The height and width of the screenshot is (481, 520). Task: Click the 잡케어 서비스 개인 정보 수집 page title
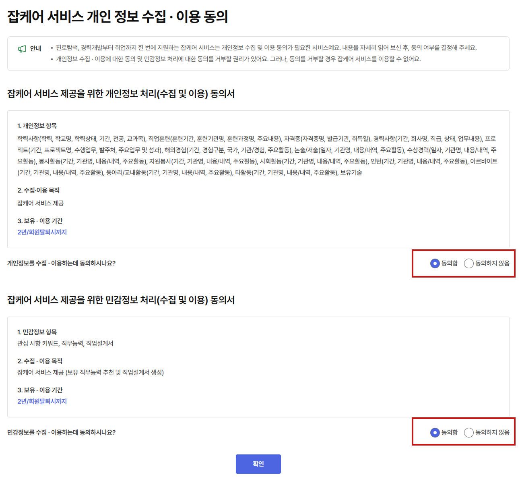(118, 17)
